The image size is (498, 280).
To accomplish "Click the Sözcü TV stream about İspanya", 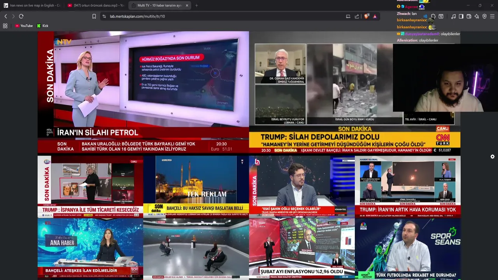I will click(90, 187).
